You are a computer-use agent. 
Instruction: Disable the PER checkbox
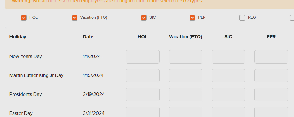pyautogui.click(x=193, y=18)
